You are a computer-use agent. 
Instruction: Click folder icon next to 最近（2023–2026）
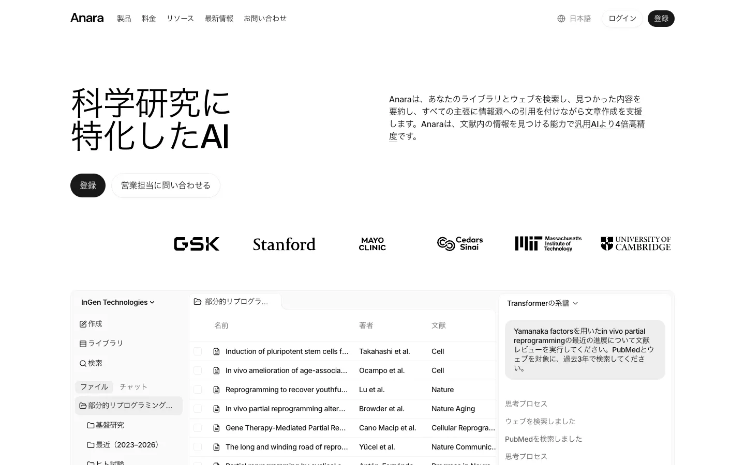pos(91,445)
